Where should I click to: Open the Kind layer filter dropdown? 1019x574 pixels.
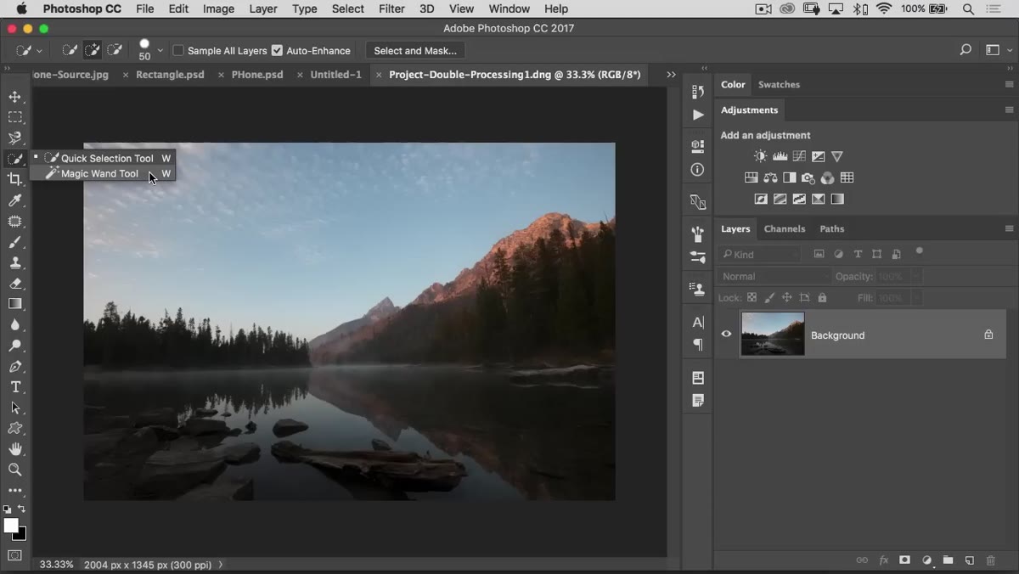[x=760, y=254]
